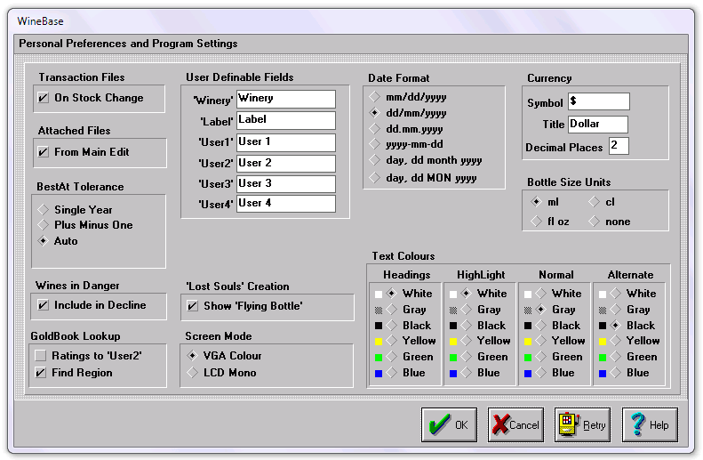Click the 'User3' field input

pos(286,183)
